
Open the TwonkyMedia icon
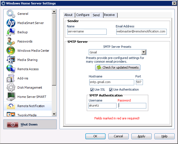click(x=11, y=114)
